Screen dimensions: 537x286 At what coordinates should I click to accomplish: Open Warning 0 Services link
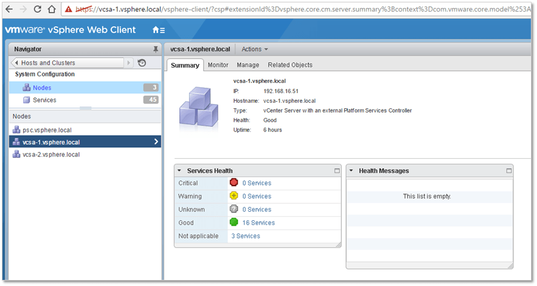point(257,197)
